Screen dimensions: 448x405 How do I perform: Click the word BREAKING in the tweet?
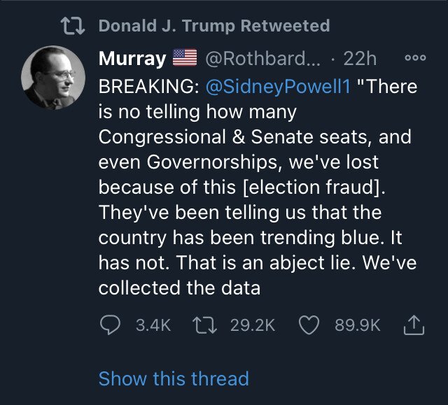click(148, 87)
